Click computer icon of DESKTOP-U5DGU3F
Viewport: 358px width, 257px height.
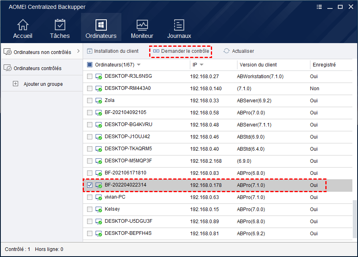tap(99, 222)
